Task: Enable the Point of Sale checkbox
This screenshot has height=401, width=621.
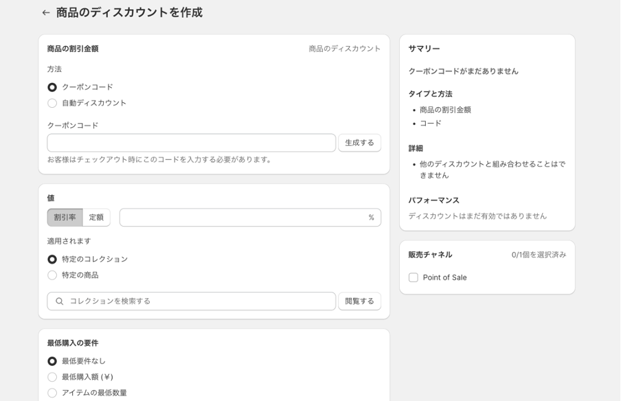Action: [414, 277]
